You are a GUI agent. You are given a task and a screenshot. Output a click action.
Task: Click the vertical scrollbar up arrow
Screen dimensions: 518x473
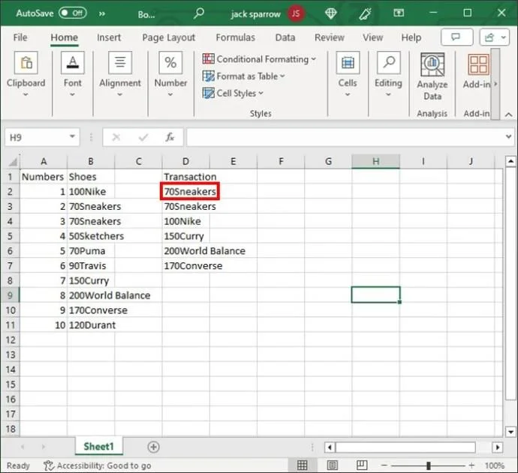510,161
